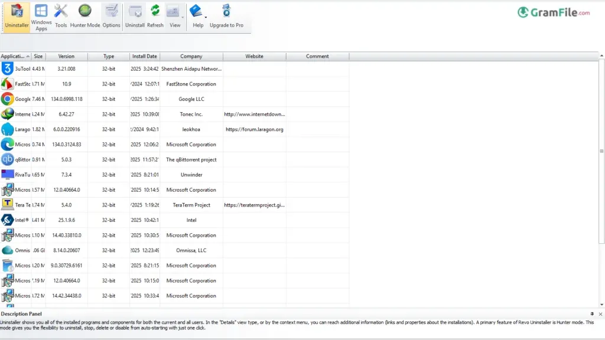The height and width of the screenshot is (340, 605).
Task: Refresh the installed programs list
Action: pos(155,17)
